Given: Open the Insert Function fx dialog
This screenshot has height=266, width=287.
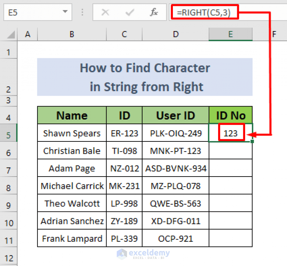Looking at the screenshot, I should (154, 12).
